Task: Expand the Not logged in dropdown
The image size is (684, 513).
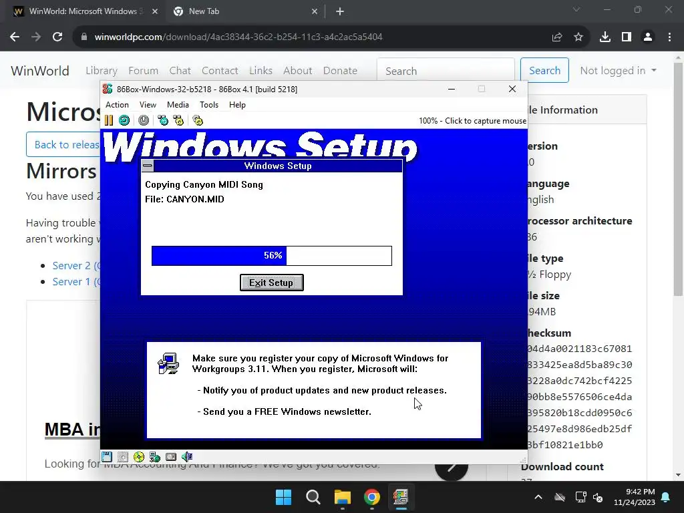Action: (618, 71)
